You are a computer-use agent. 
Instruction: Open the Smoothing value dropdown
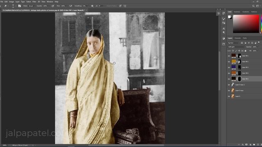89,6
